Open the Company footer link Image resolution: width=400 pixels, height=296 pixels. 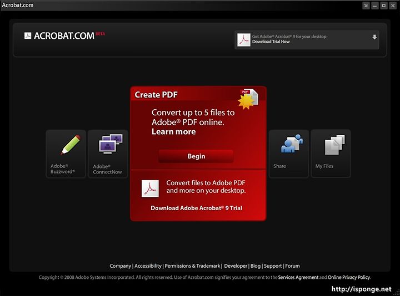(120, 266)
